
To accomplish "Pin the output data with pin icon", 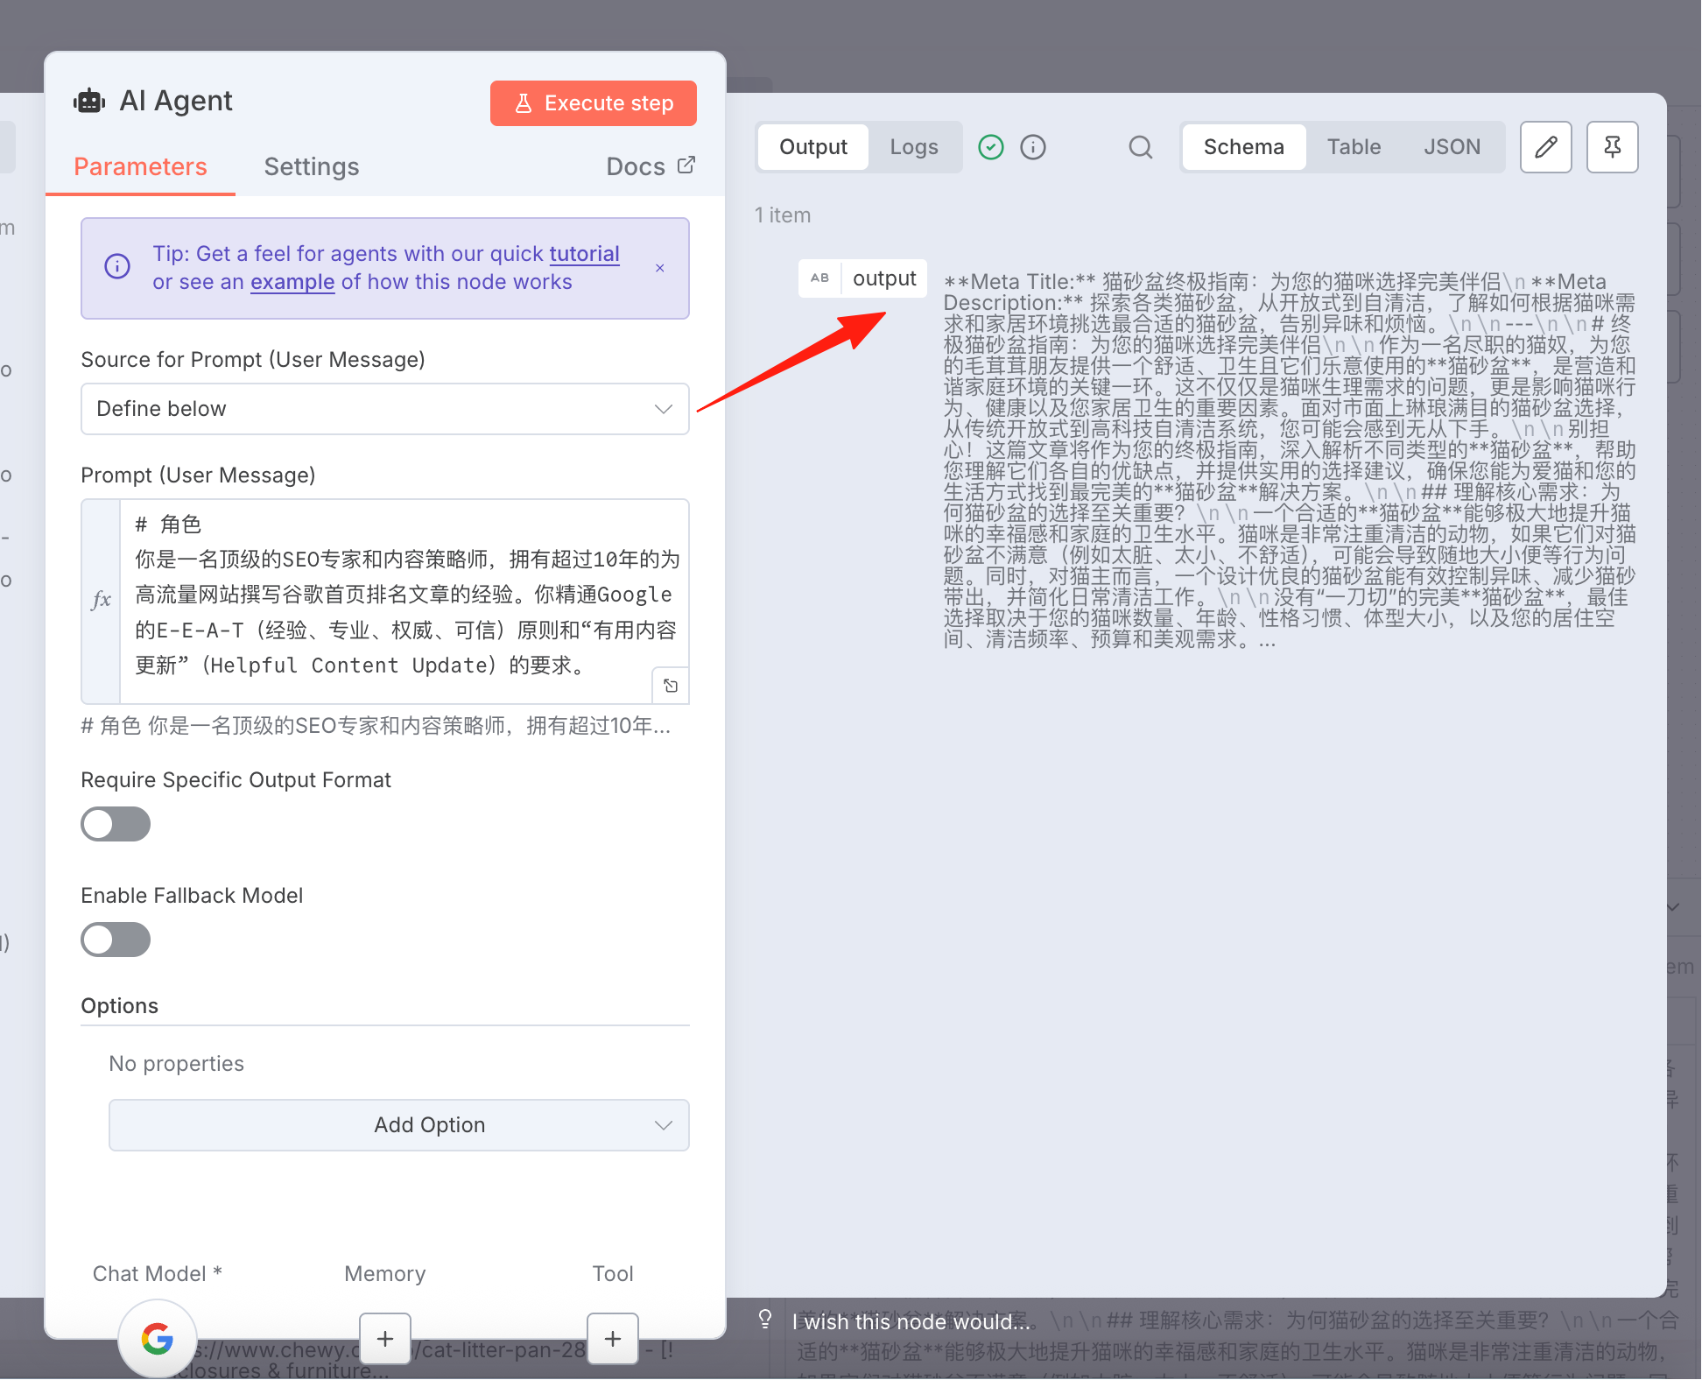I will click(1612, 147).
